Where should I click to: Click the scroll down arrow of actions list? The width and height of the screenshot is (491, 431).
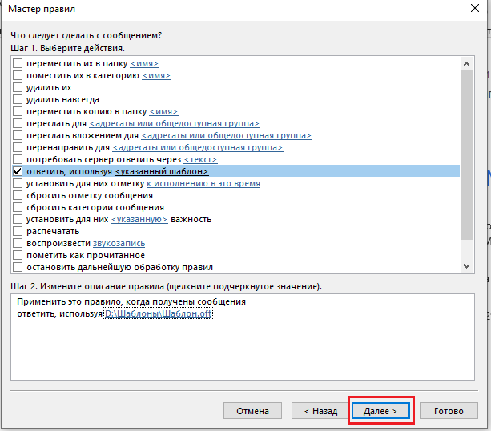tap(467, 266)
